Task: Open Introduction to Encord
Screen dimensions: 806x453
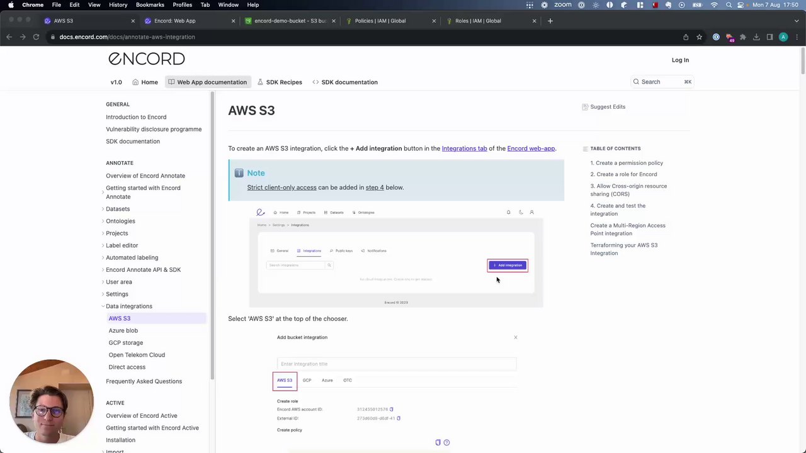Action: 136,117
